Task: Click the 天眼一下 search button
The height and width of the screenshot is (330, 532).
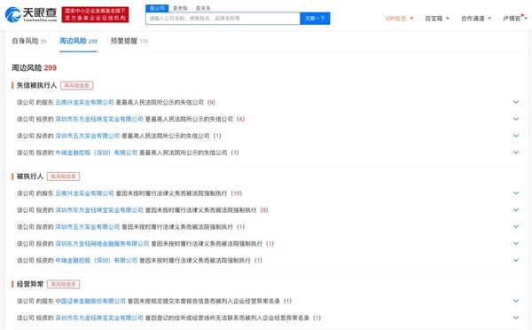Action: coord(315,19)
